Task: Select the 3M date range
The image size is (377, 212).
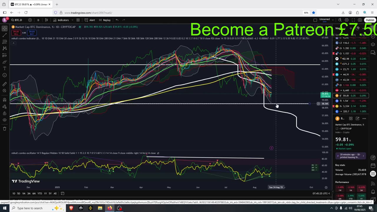Action: click(29, 193)
